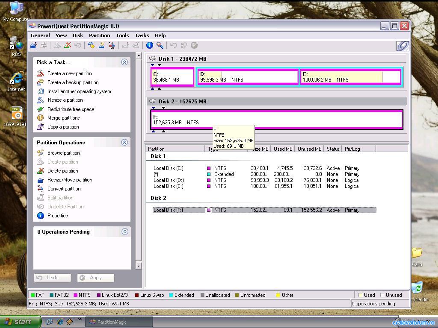Show hidden Quick Launch icons chevron
Viewport: 438px width, 328px height.
pos(80,319)
